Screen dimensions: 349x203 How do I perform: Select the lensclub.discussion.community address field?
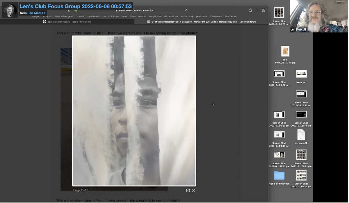(x=134, y=10)
